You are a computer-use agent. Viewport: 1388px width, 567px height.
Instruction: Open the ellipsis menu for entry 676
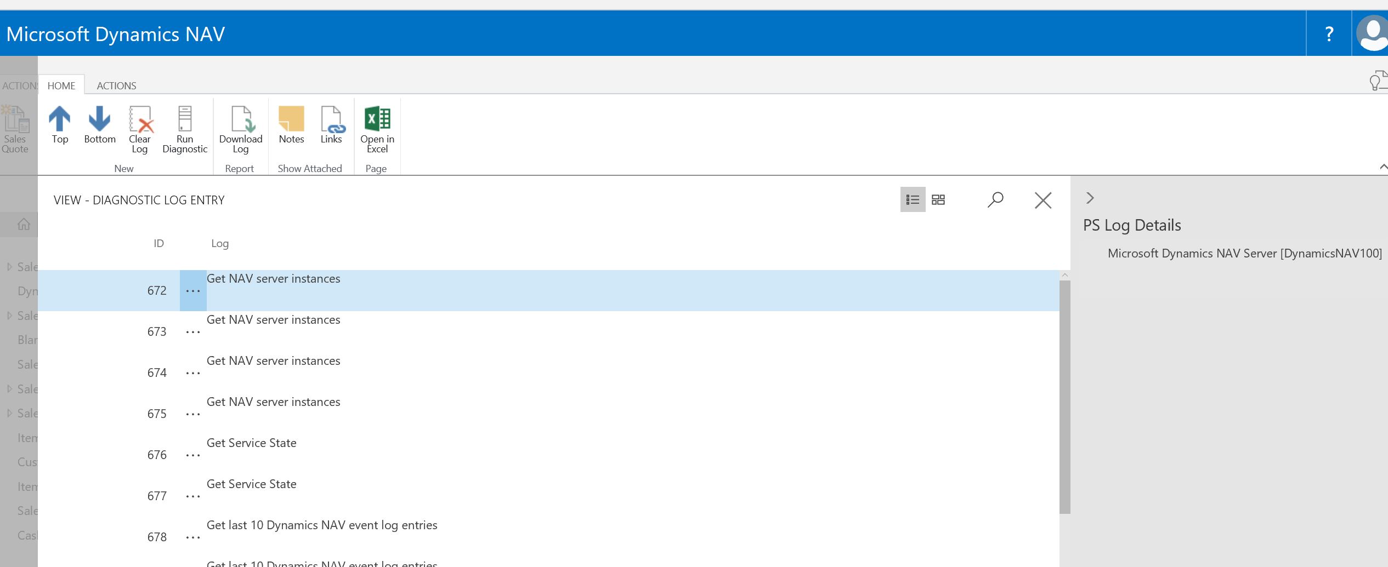click(x=192, y=454)
